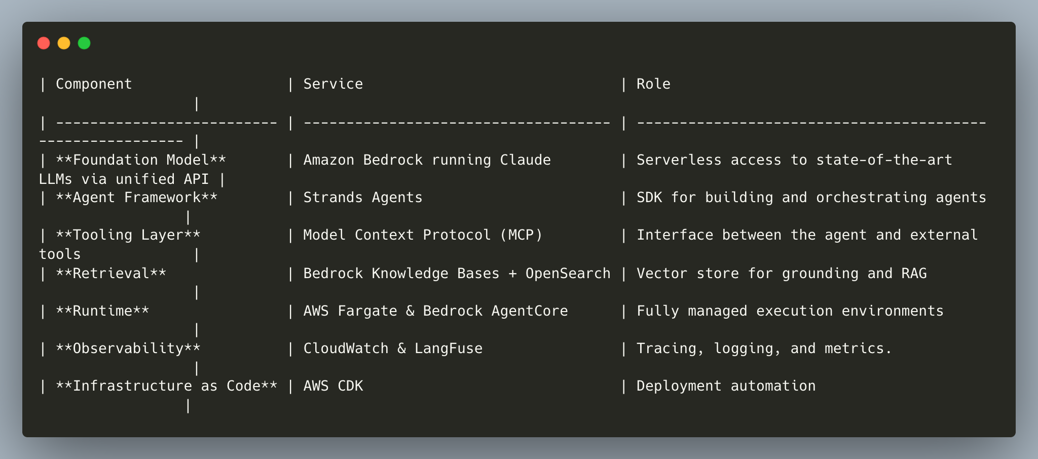Click the green maximize window button
Screen dimensions: 1038x459
pyautogui.click(x=84, y=44)
